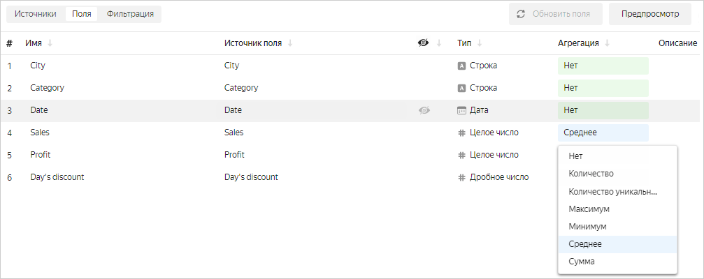Open the Среднее aggregation dropdown for Sales
704x279 pixels.
point(603,133)
